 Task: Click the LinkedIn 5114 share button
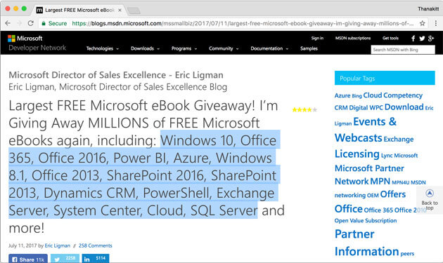(96, 259)
